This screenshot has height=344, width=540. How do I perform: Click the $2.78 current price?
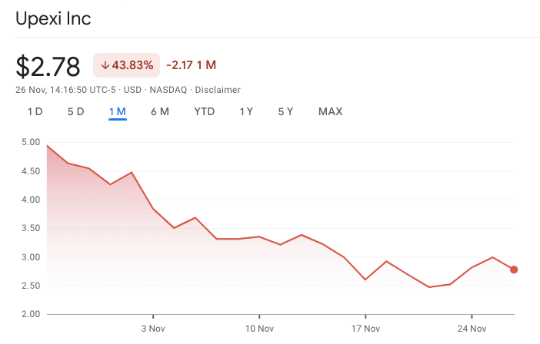pyautogui.click(x=48, y=66)
